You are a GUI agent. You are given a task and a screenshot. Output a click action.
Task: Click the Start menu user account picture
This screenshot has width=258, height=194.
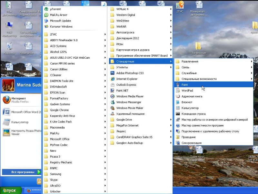pos(8,85)
